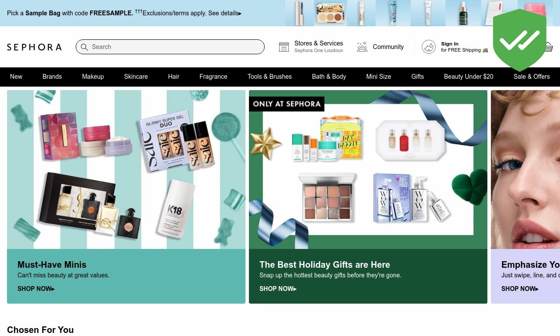Open the Community people icon
560x336 pixels.
[x=362, y=47]
